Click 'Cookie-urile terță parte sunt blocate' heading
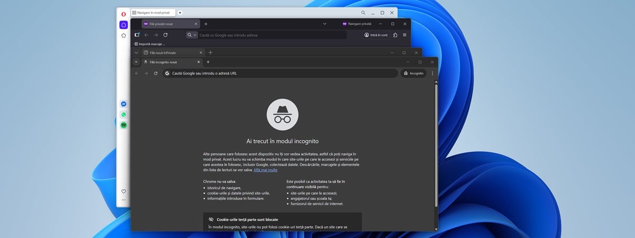635x238 pixels. 247,219
